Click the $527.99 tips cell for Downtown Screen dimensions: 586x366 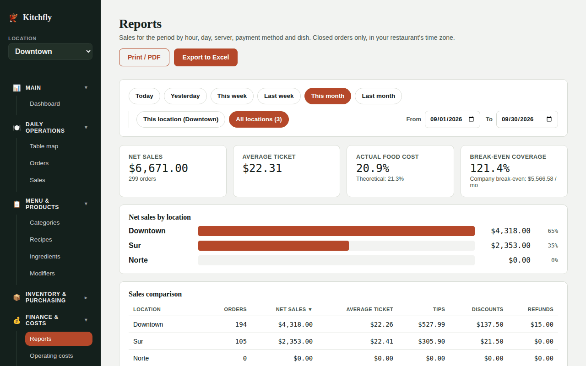(x=431, y=324)
